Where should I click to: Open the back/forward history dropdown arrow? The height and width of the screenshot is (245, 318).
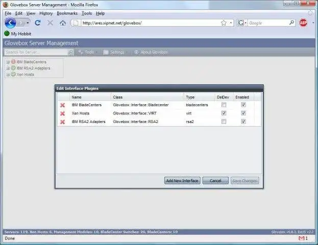28,23
